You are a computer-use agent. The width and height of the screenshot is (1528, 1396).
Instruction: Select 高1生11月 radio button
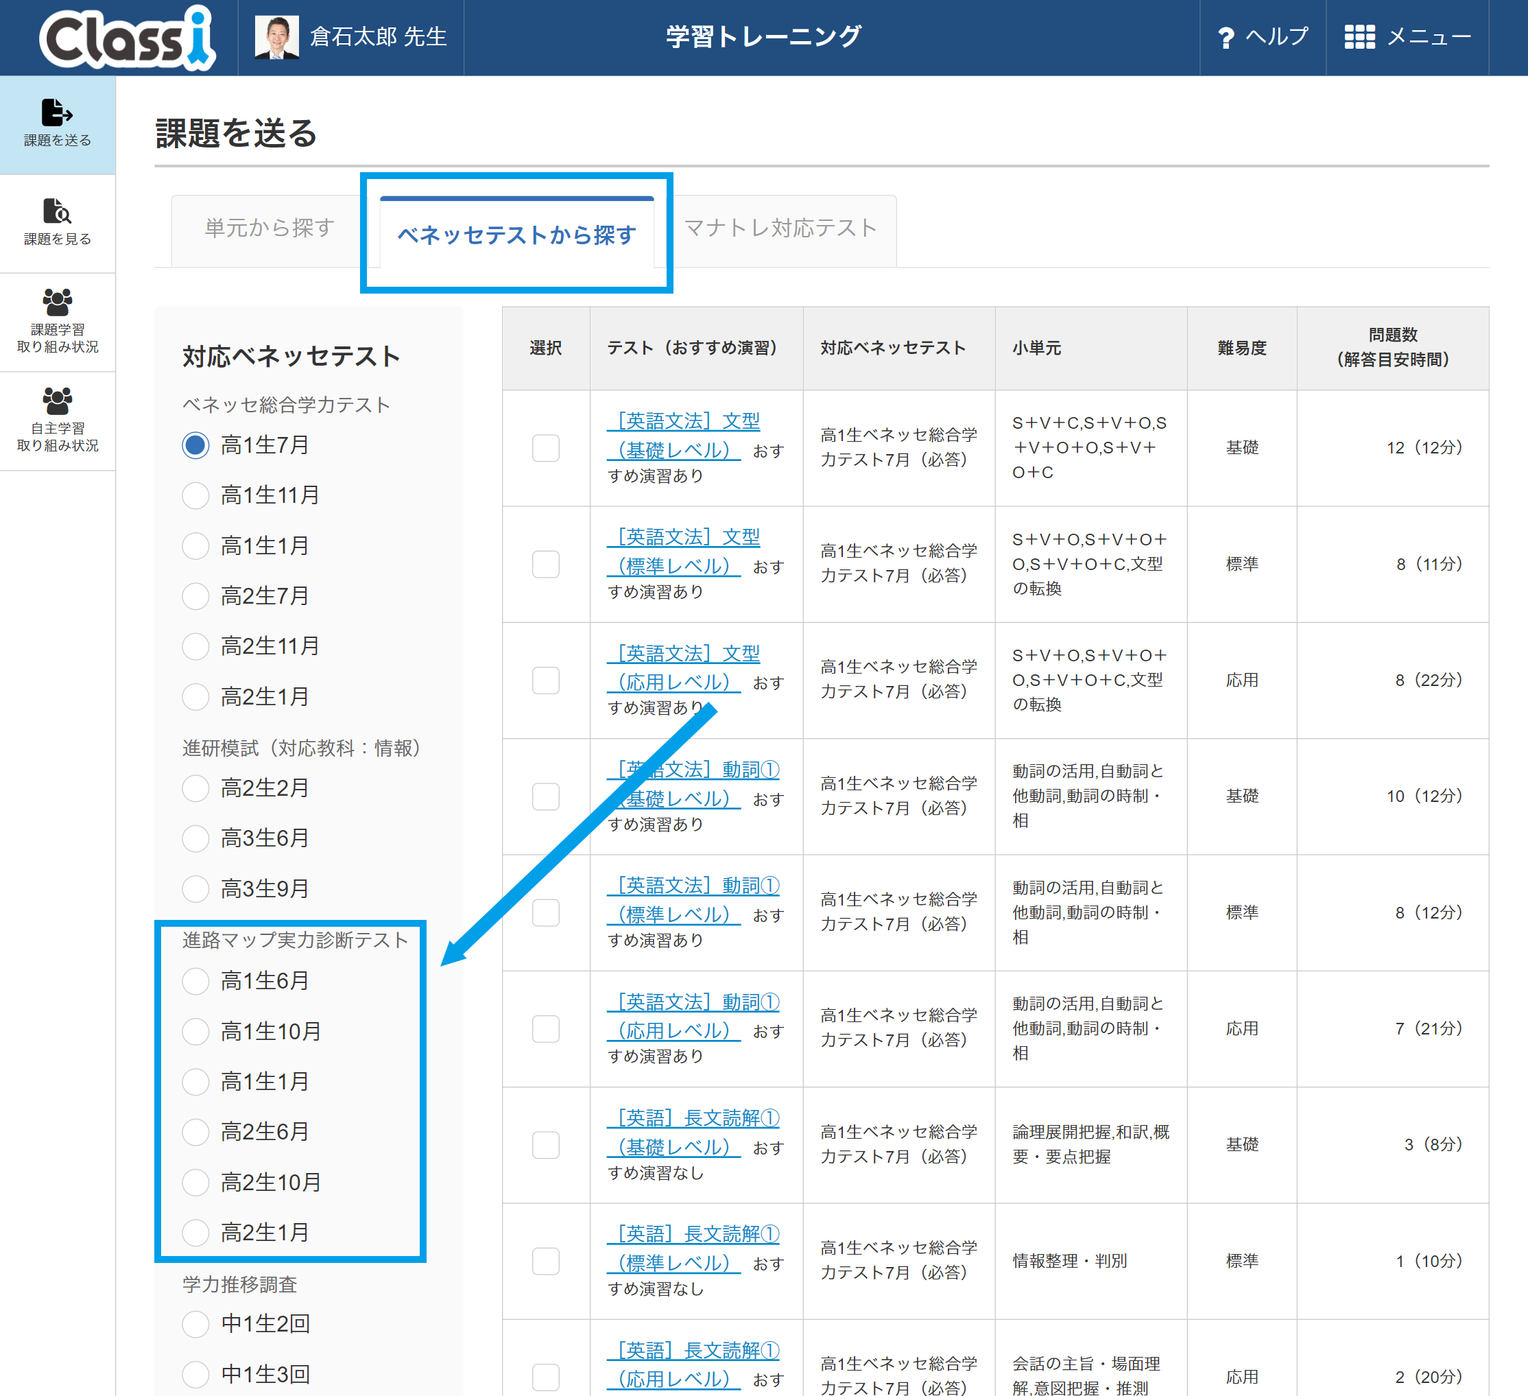pyautogui.click(x=195, y=495)
